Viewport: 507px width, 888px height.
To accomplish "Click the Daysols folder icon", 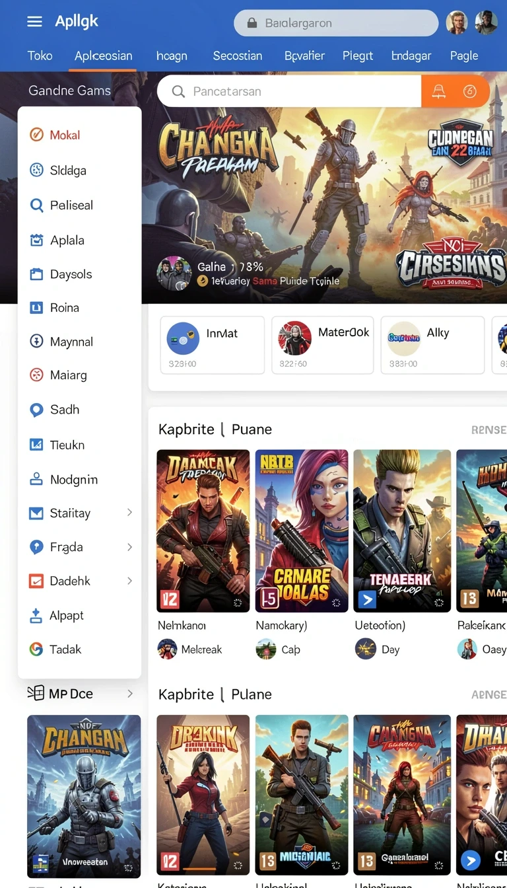I will (37, 274).
